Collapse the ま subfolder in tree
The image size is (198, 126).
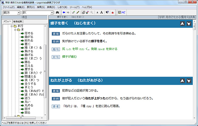[x=15, y=30]
